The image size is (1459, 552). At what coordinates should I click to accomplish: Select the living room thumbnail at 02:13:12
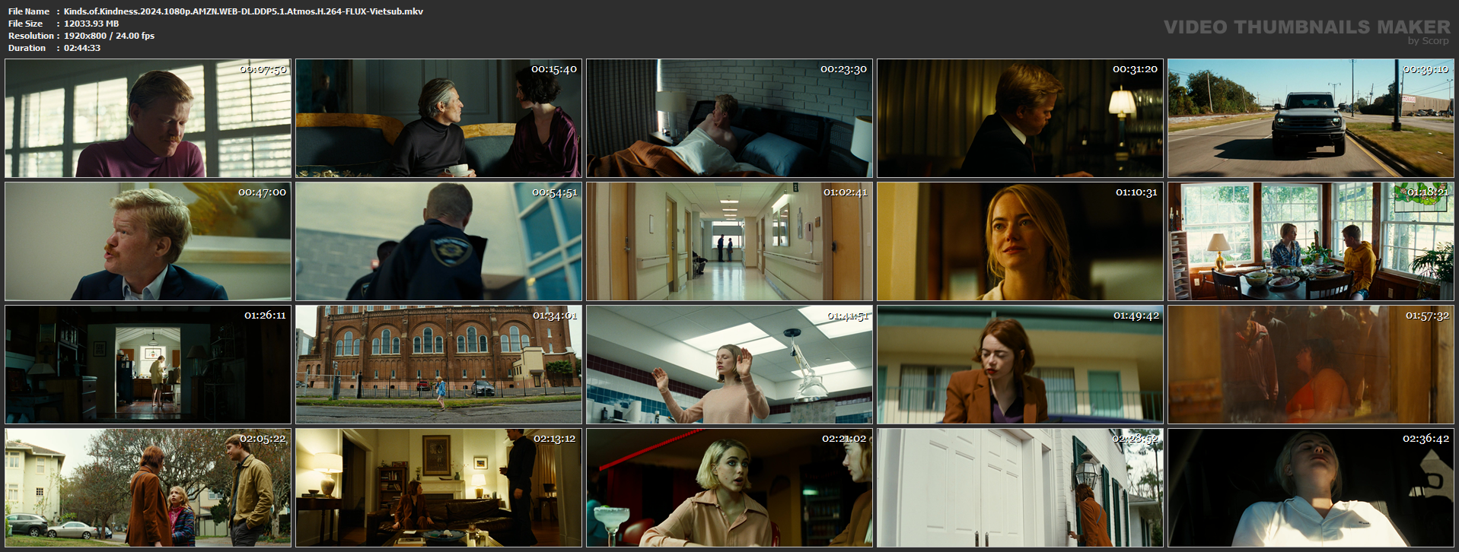438,487
